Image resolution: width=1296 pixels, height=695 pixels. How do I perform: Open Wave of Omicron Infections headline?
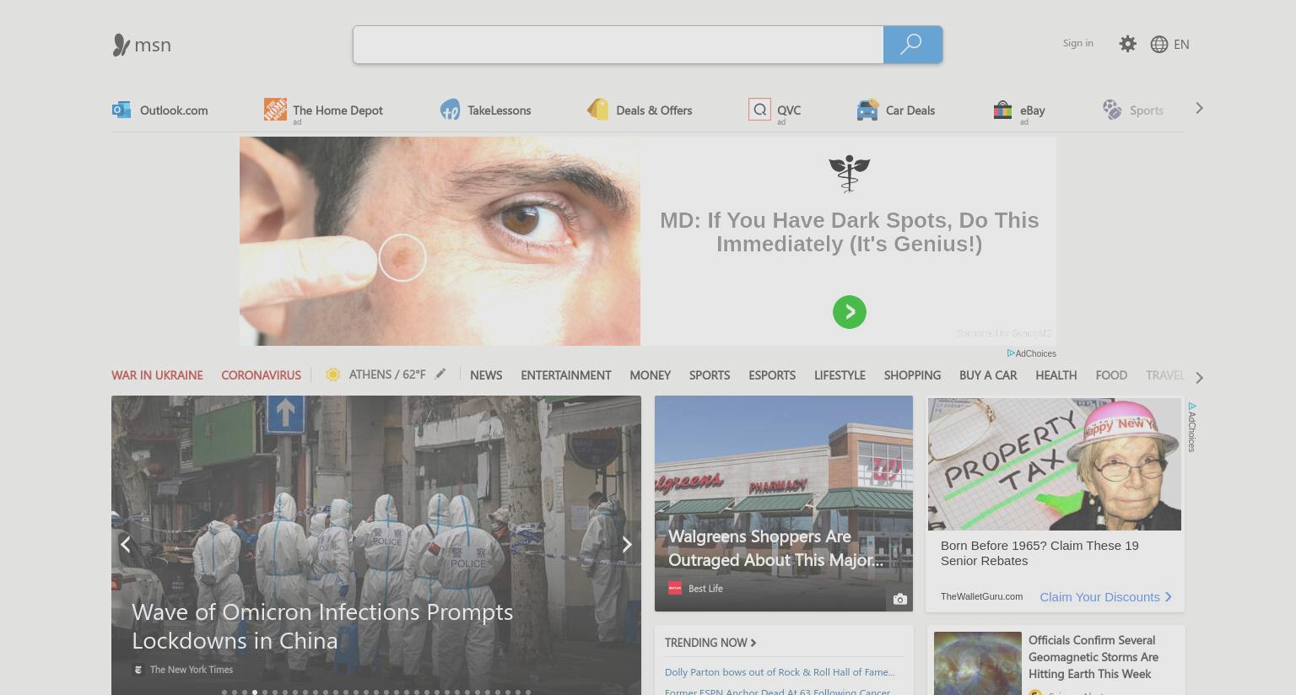pos(322,626)
